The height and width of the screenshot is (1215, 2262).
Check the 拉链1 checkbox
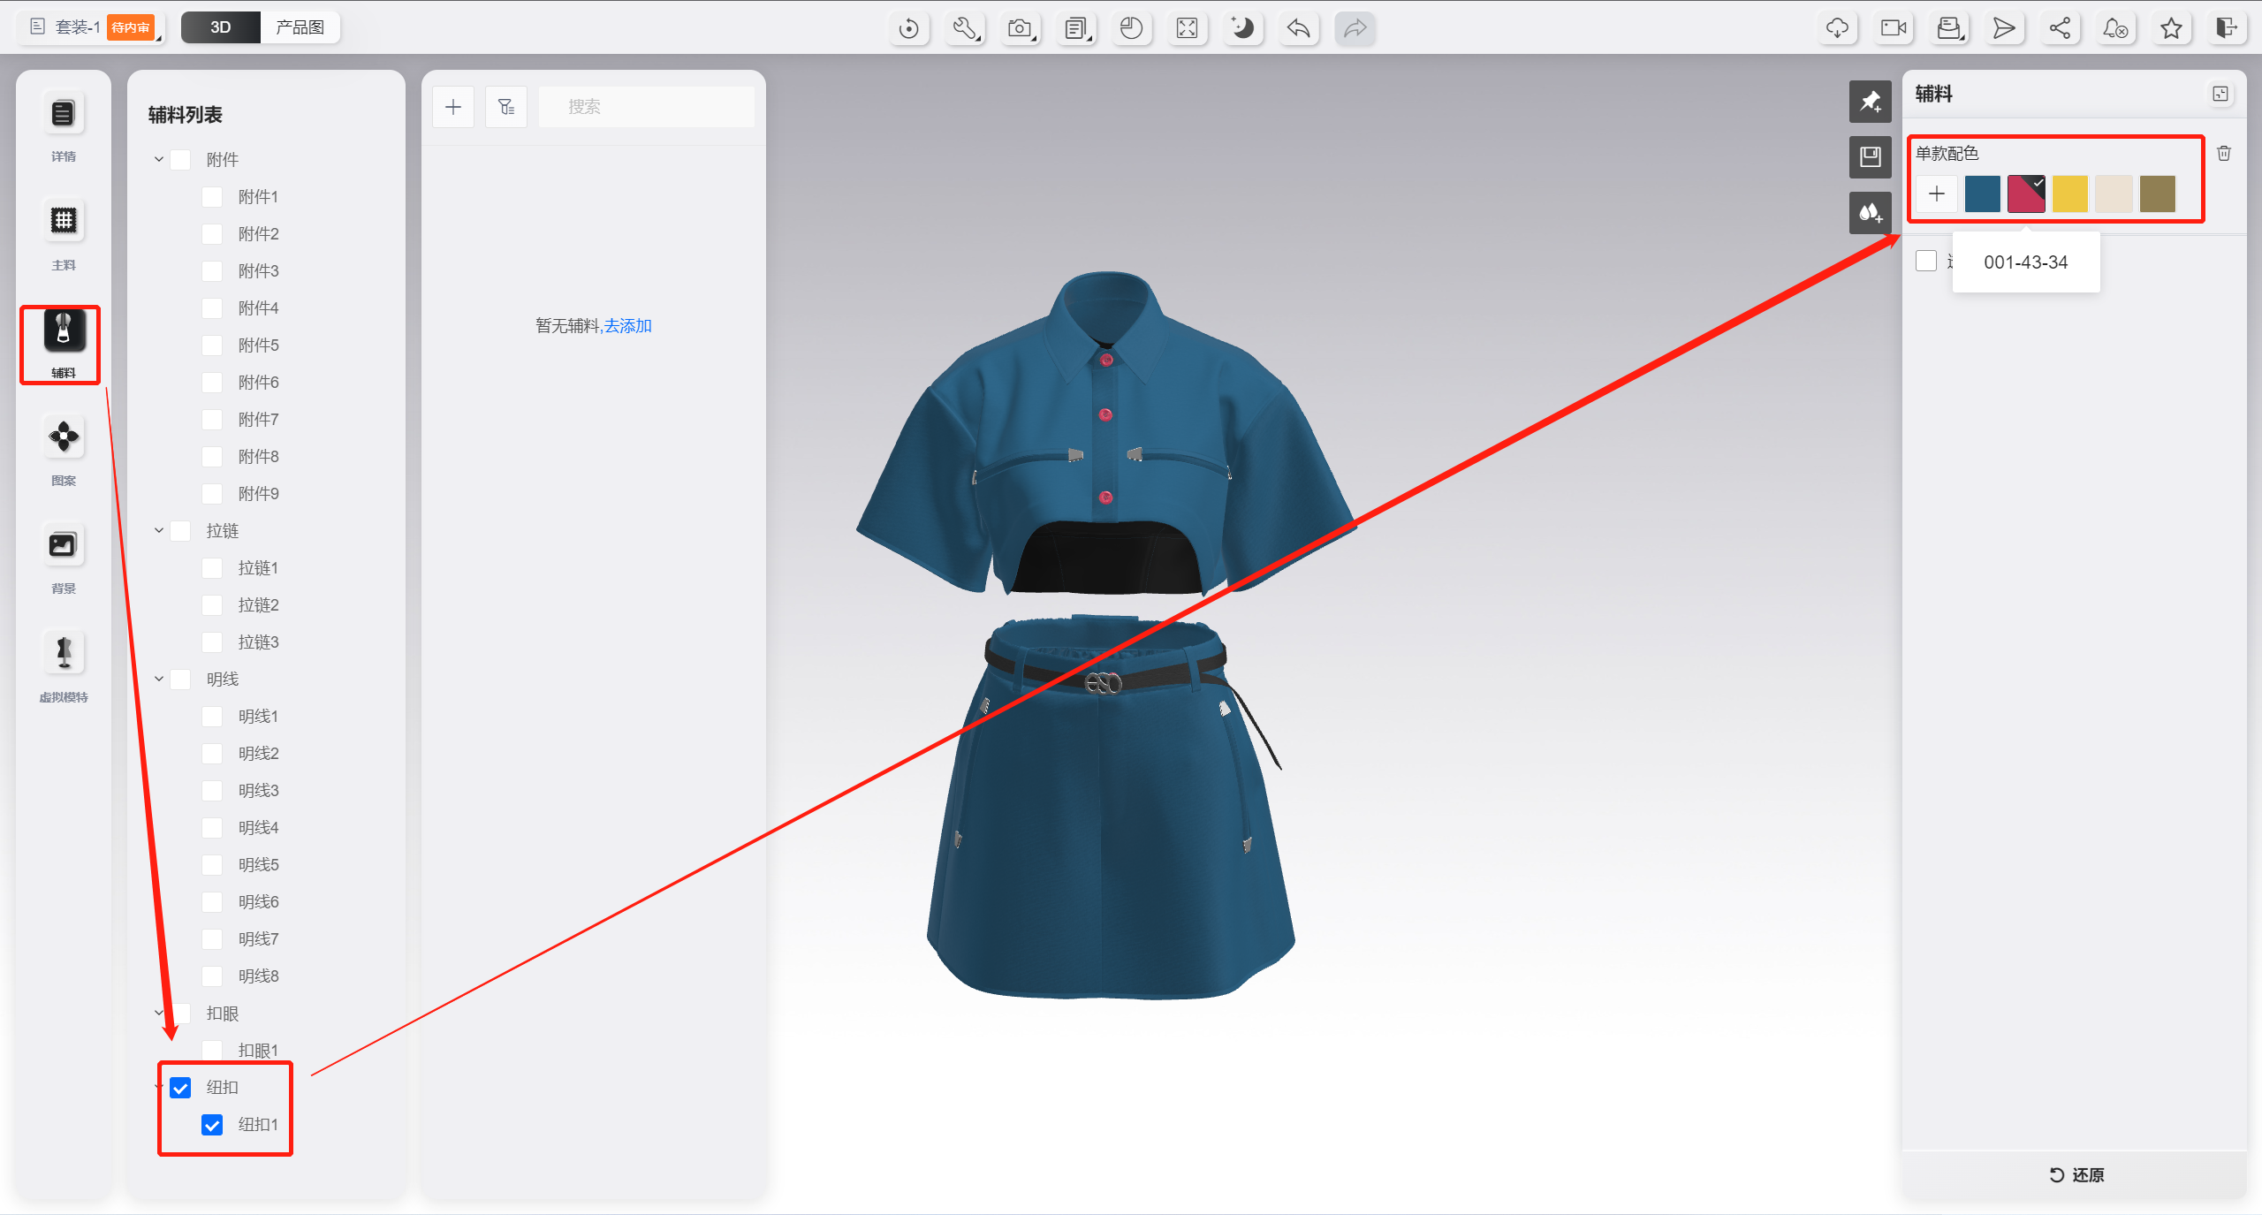(212, 568)
